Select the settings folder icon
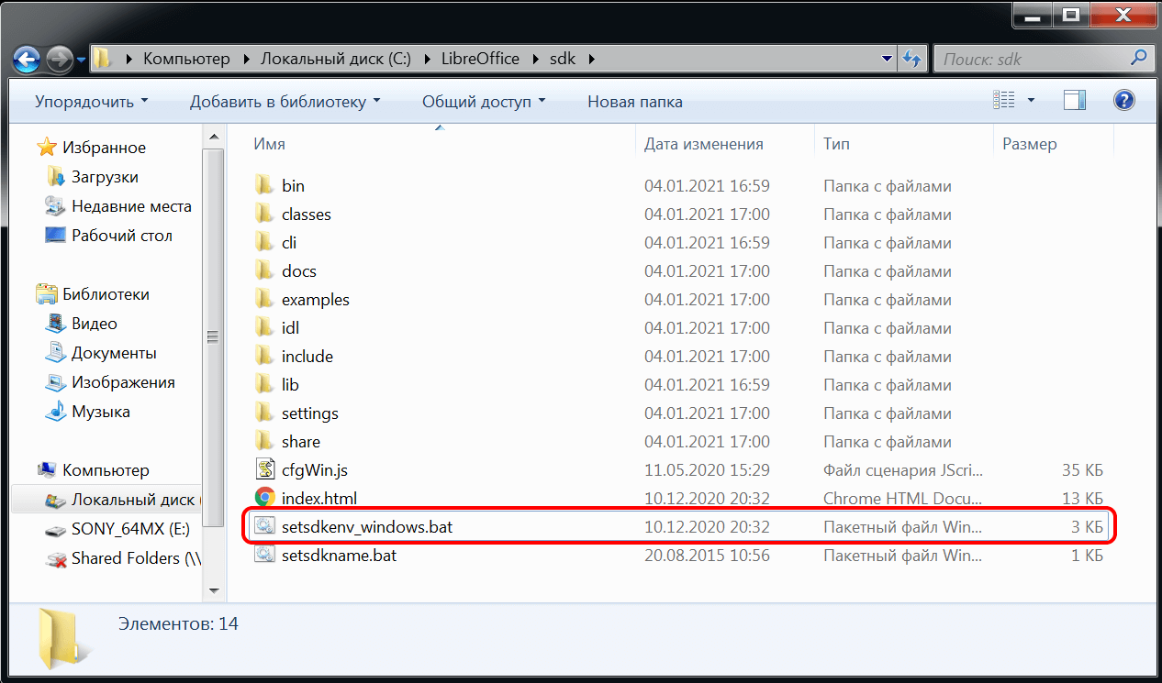 point(264,413)
